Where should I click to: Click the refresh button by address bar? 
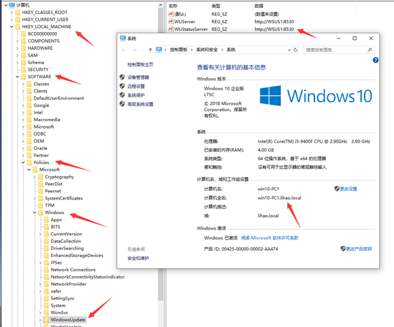(x=296, y=50)
